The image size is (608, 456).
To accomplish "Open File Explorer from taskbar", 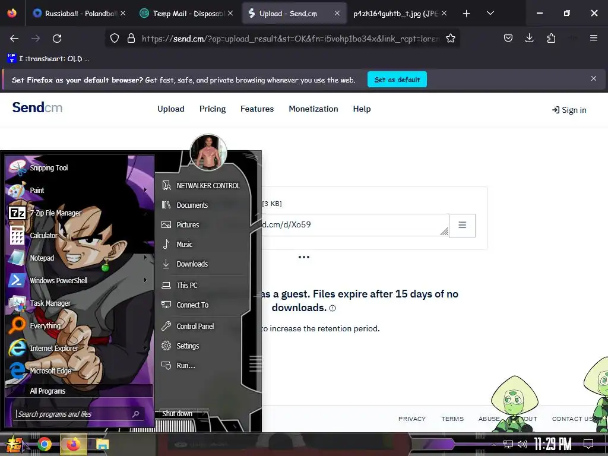I will tap(102, 444).
